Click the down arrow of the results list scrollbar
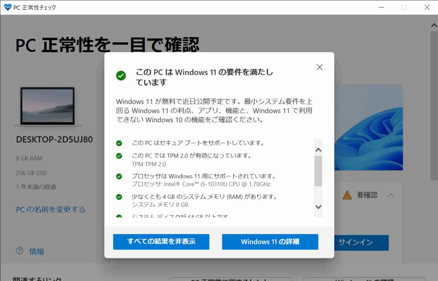 (318, 207)
